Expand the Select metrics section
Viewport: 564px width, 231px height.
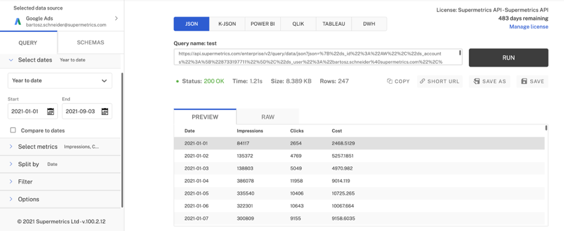[x=11, y=147]
